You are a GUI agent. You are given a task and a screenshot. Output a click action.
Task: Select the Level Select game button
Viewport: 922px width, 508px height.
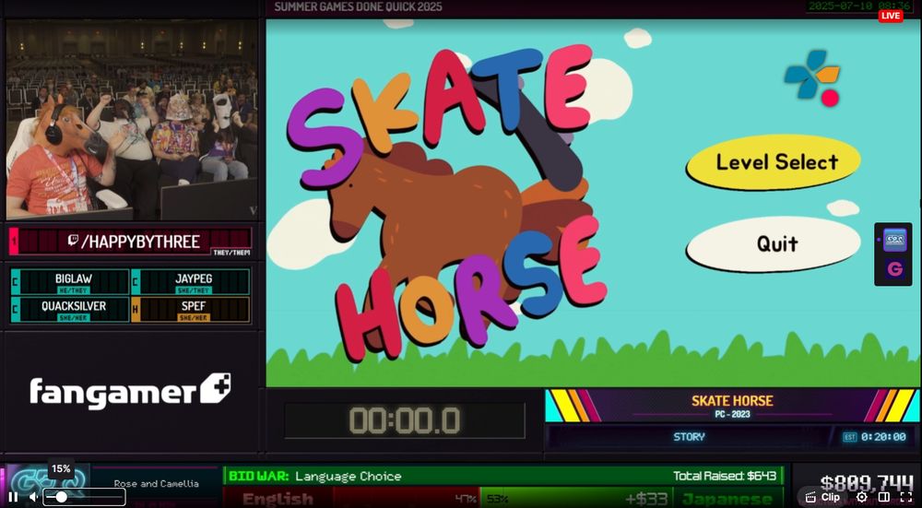tap(775, 161)
